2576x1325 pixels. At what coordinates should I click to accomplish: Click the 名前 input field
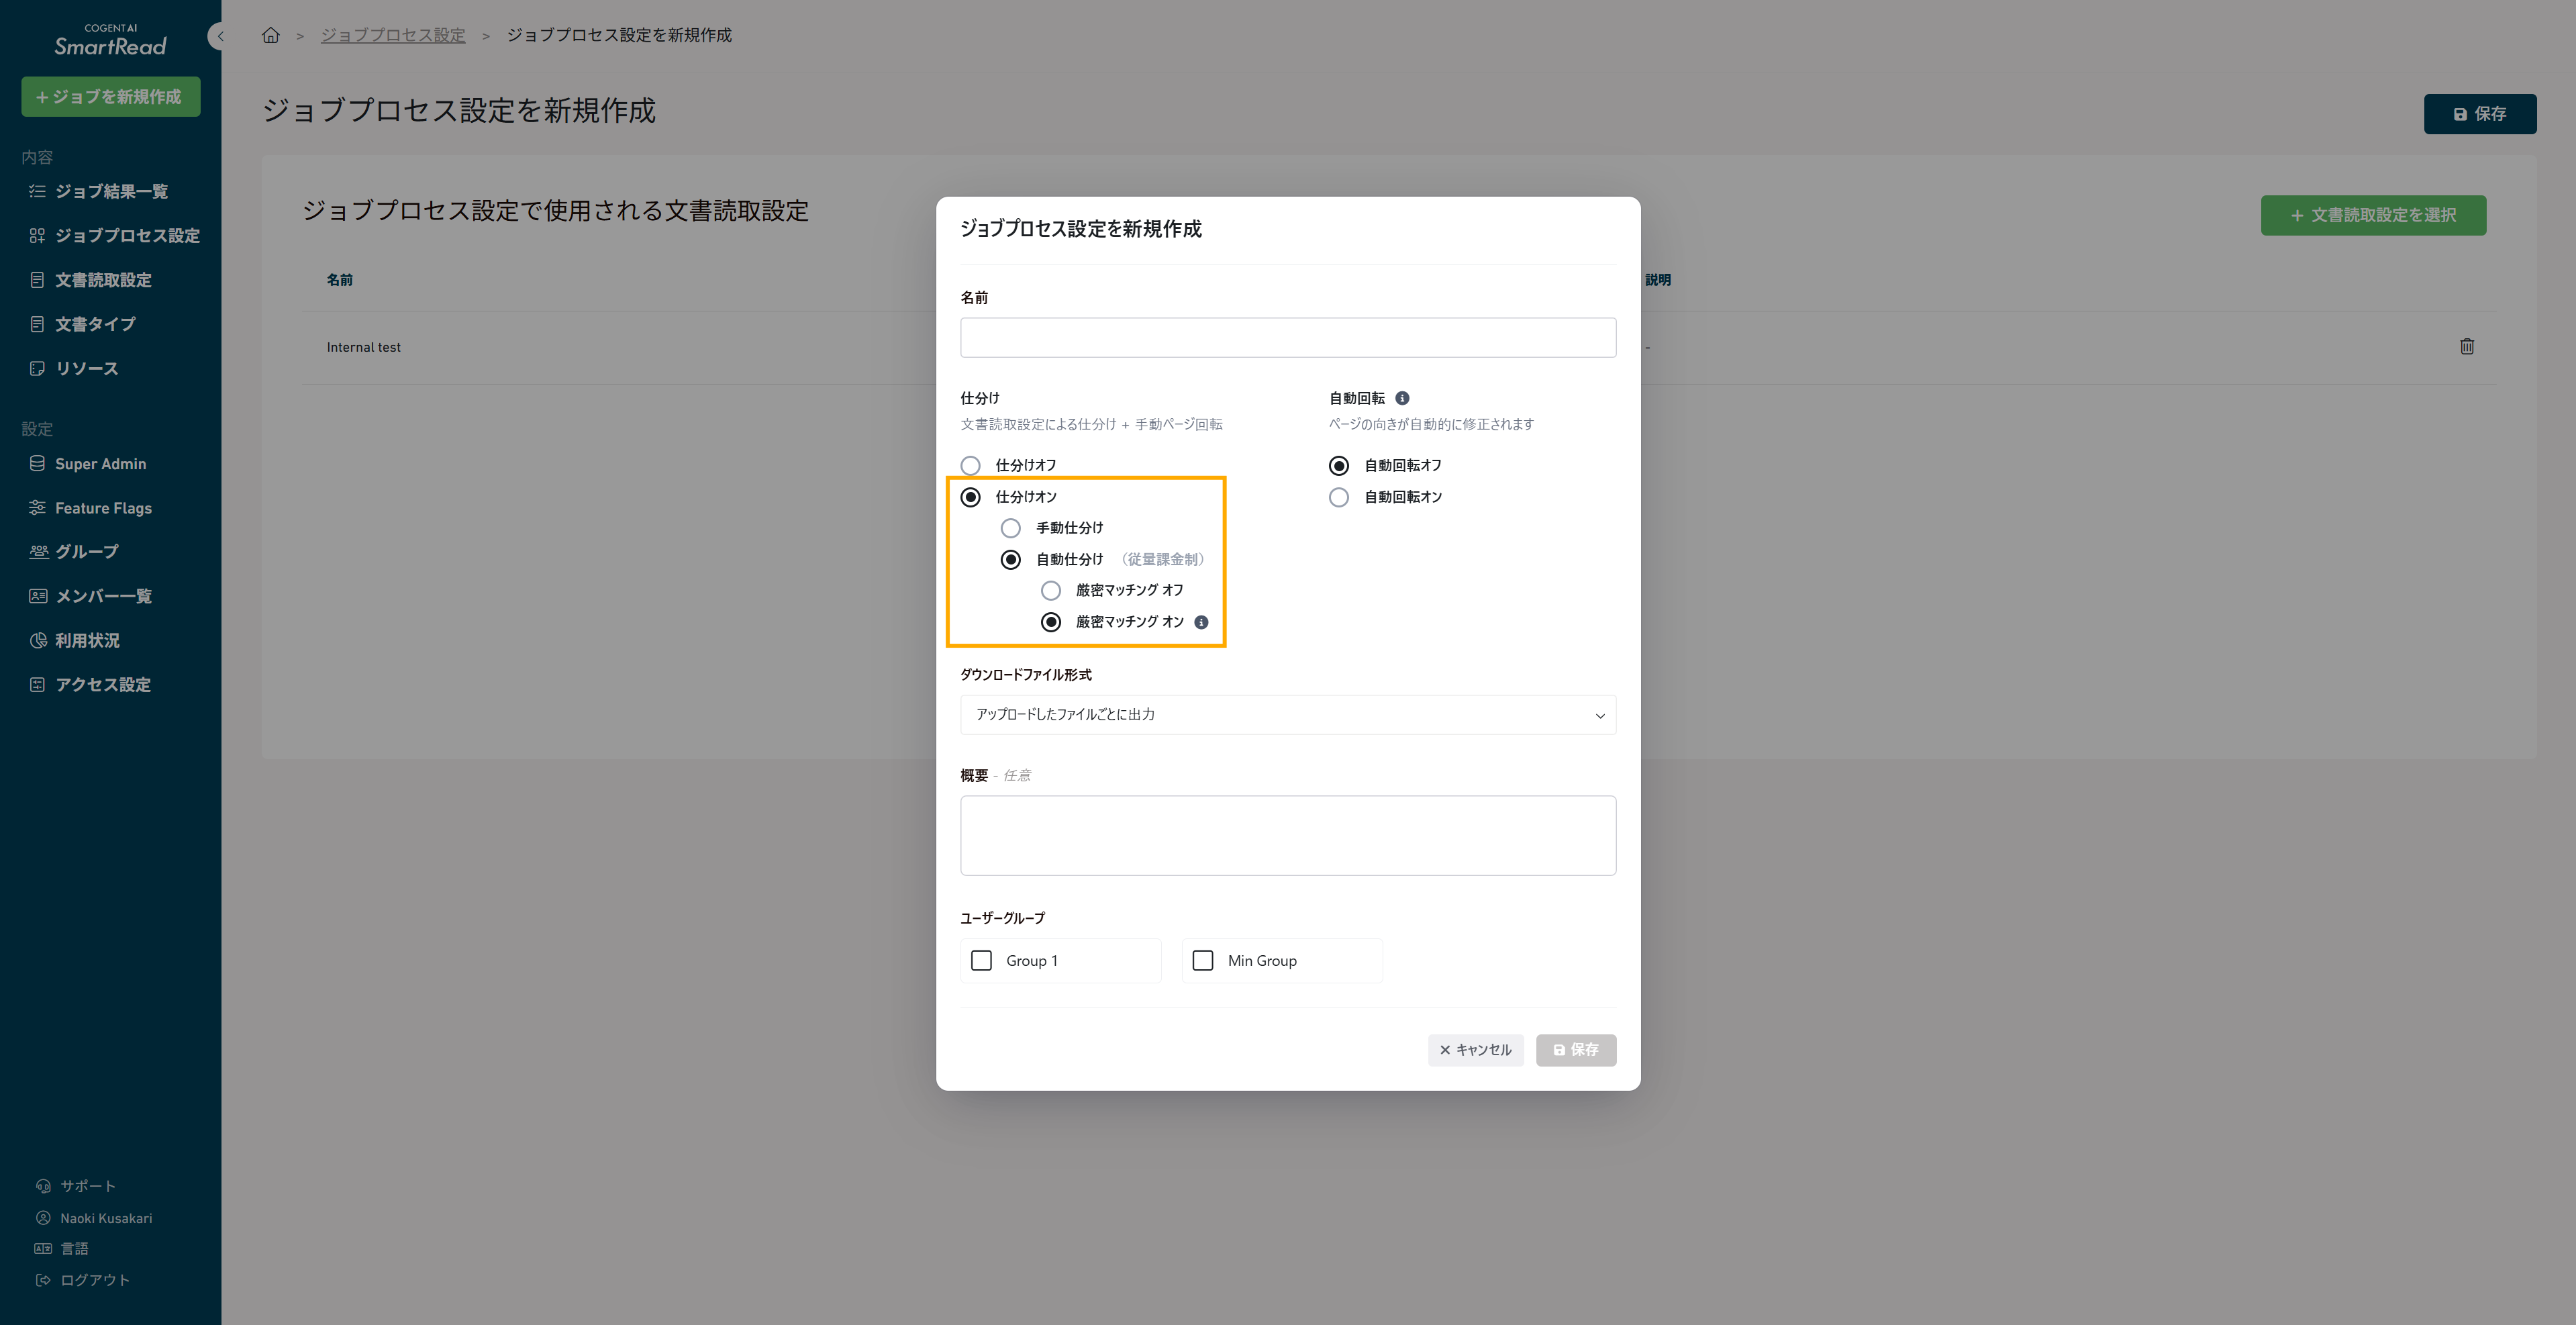1287,338
